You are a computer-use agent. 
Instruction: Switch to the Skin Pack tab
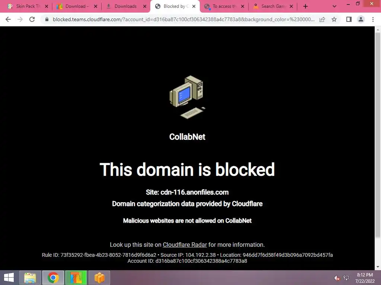click(25, 6)
